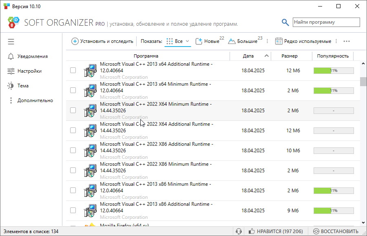This screenshot has width=367, height=236.
Task: Click the app icon in the title bar
Action: [x=7, y=6]
